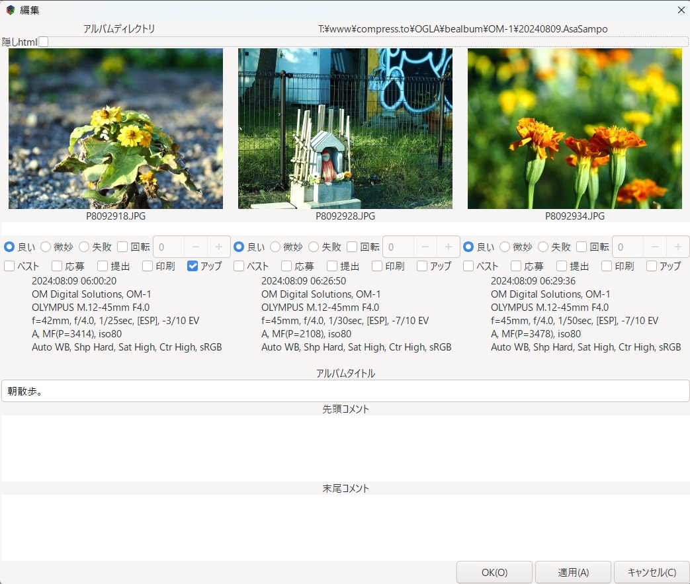
Task: Increase rotation value for P8092934.JPG
Action: [x=677, y=247]
